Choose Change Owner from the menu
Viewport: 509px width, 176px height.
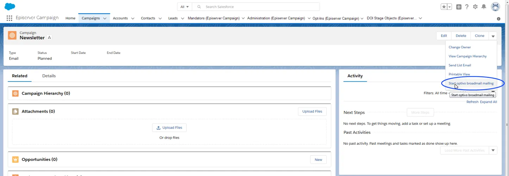[x=459, y=47]
